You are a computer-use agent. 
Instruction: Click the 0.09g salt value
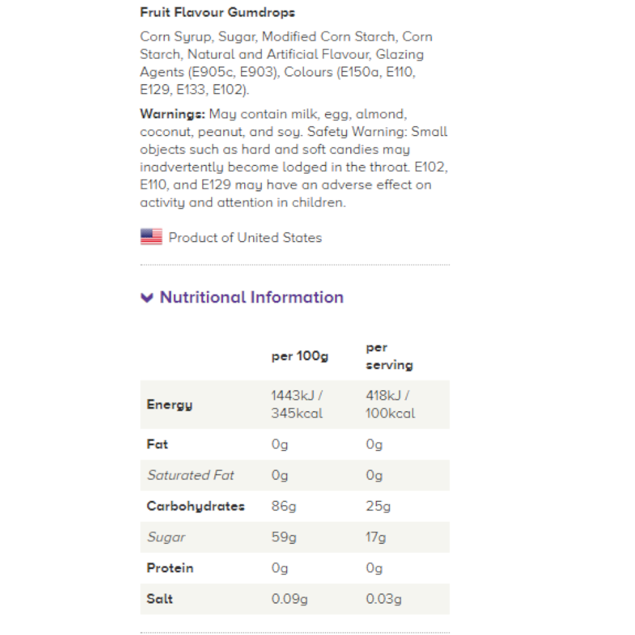[289, 599]
